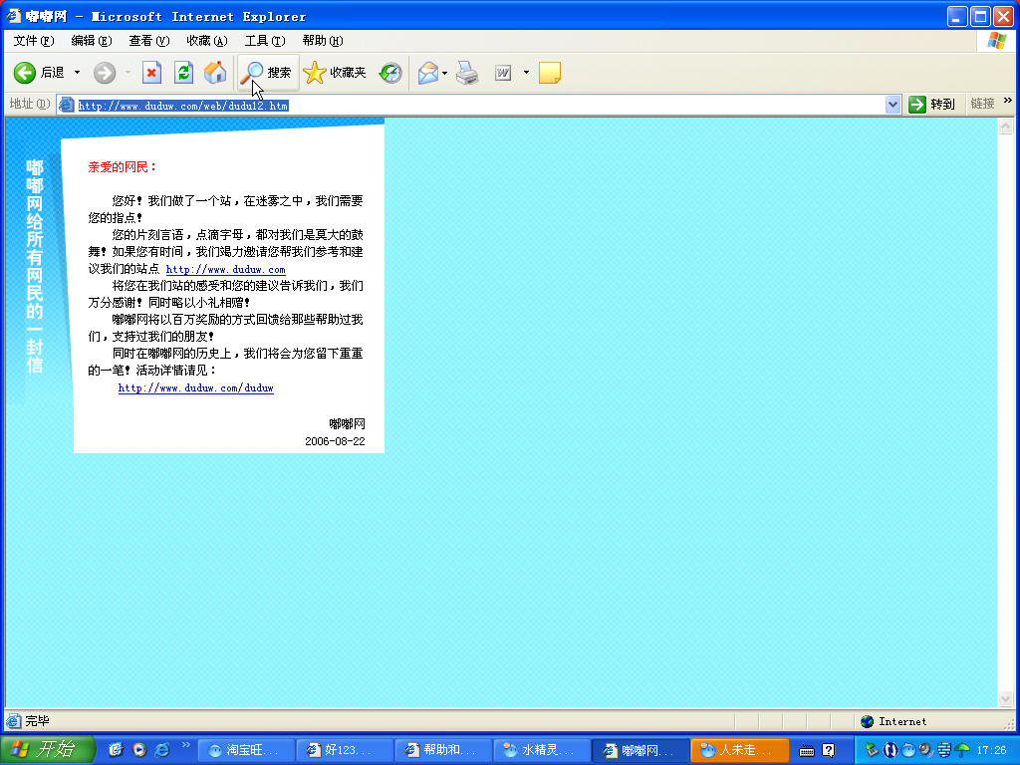Click the blue round face tray icon
The width and height of the screenshot is (1020, 765).
pos(908,750)
